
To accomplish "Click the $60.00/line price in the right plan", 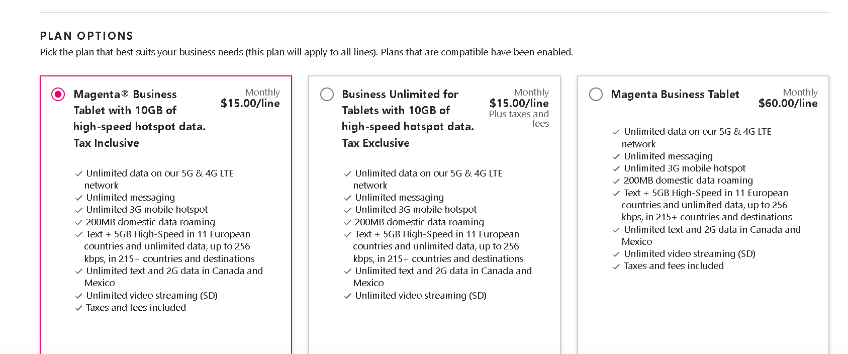I will tap(788, 103).
